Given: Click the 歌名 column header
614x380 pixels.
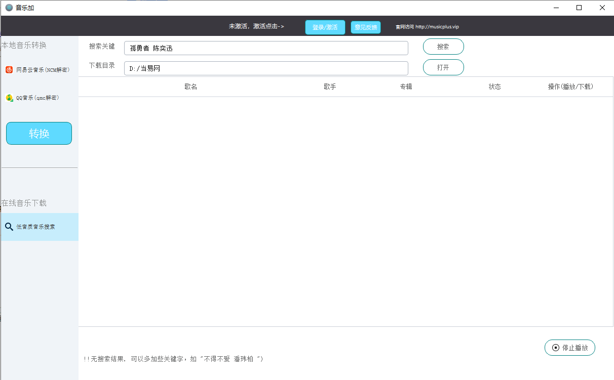Looking at the screenshot, I should click(191, 87).
